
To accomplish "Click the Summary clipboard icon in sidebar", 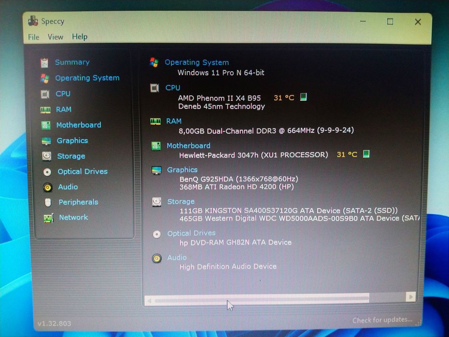I will pos(44,63).
